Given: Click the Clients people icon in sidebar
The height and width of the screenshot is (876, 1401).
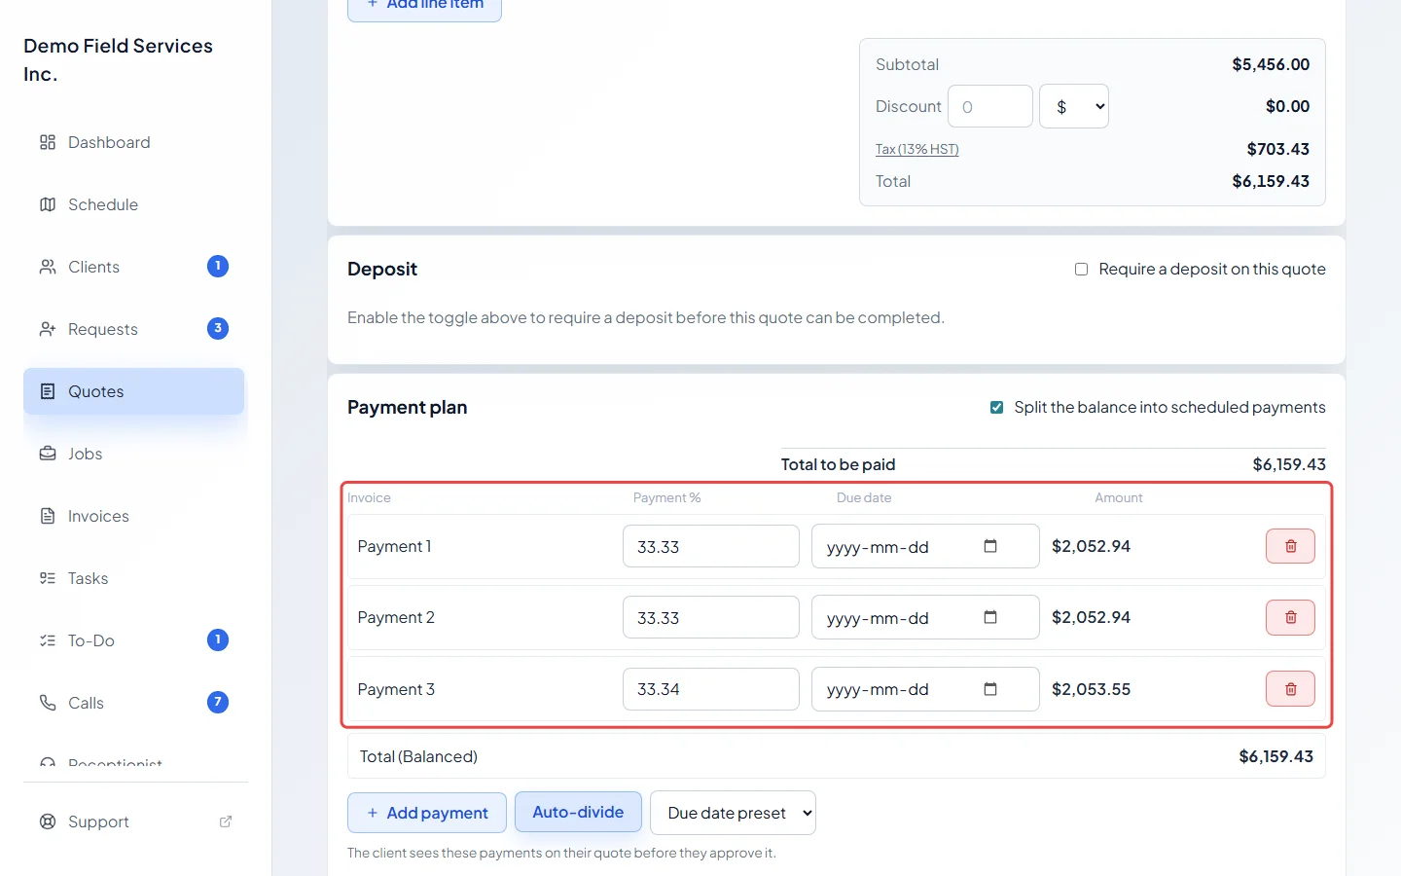Looking at the screenshot, I should point(48,267).
